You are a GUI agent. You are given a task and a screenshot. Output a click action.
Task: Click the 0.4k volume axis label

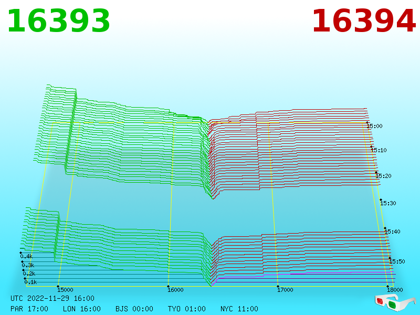26,256
